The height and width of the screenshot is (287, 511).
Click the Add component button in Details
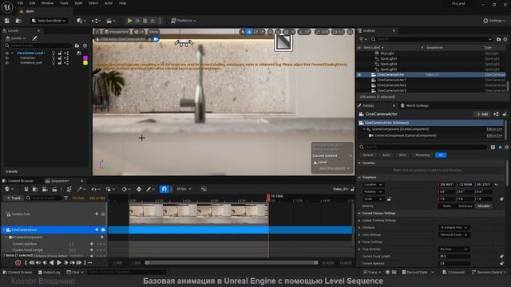[x=482, y=114]
